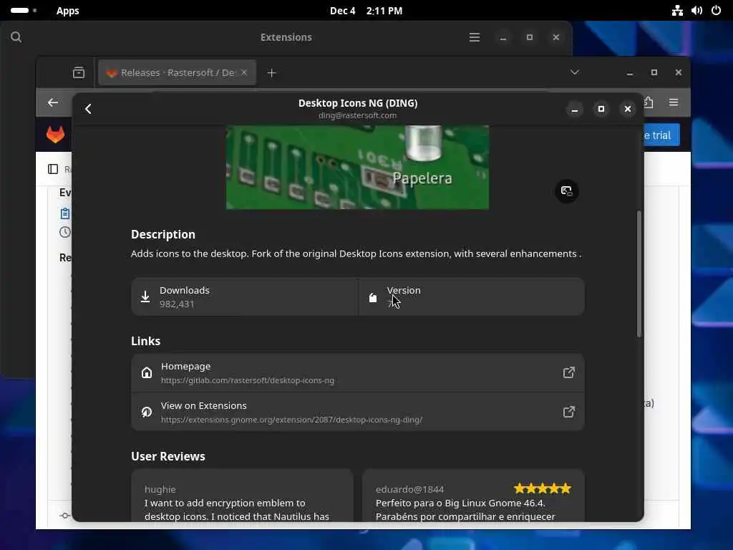Open the screenshot viewer icon beside the image
This screenshot has width=733, height=550.
tap(567, 190)
